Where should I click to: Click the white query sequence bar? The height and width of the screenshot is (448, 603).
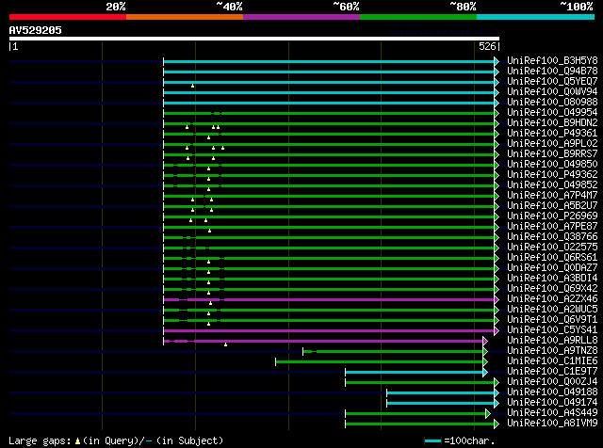pos(254,39)
